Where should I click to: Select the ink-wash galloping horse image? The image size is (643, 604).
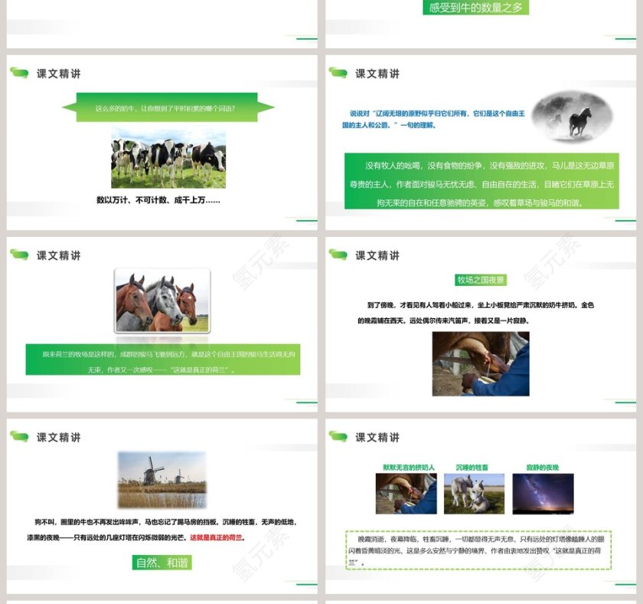click(566, 117)
